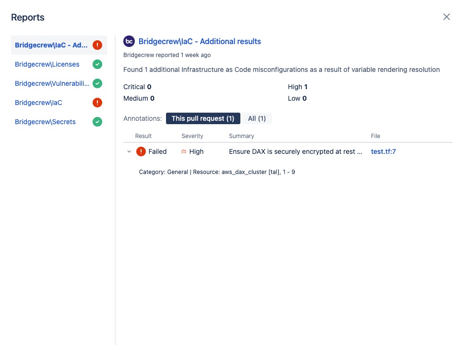This screenshot has width=463, height=360.
Task: Click the High 1 count
Action: [x=297, y=87]
